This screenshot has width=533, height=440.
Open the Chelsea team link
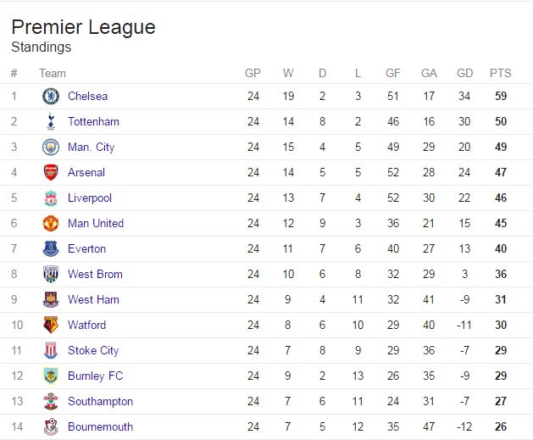tap(87, 96)
